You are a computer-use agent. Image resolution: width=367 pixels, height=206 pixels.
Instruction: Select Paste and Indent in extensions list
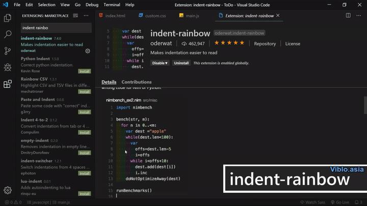[x=56, y=106]
